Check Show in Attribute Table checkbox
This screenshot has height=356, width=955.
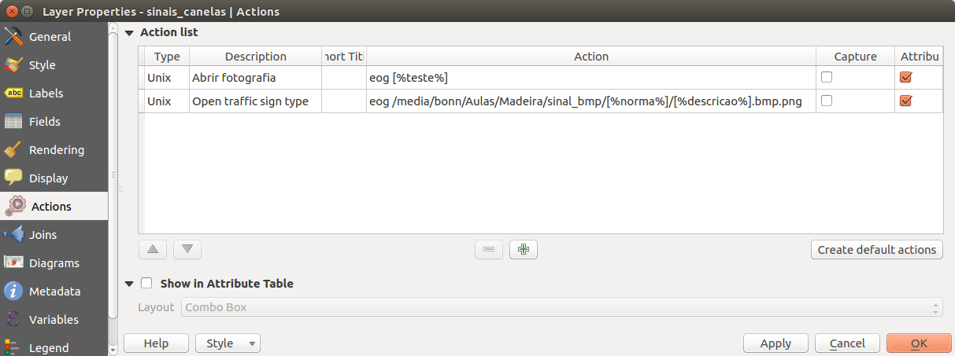[146, 284]
